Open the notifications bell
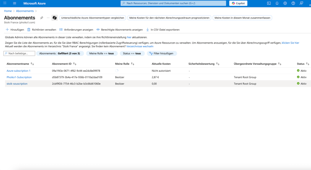 point(277,3)
